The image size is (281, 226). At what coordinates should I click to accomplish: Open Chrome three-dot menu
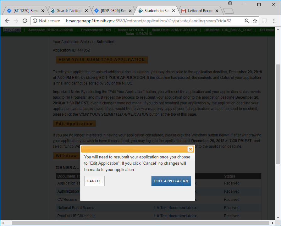pyautogui.click(x=274, y=21)
